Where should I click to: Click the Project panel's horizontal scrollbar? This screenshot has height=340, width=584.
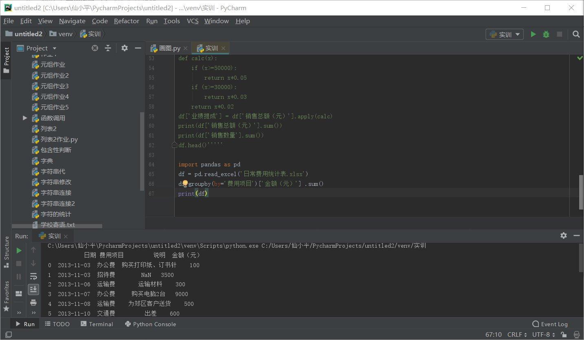[57, 226]
